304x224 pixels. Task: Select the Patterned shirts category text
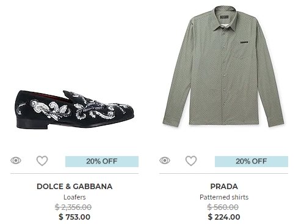(224, 197)
